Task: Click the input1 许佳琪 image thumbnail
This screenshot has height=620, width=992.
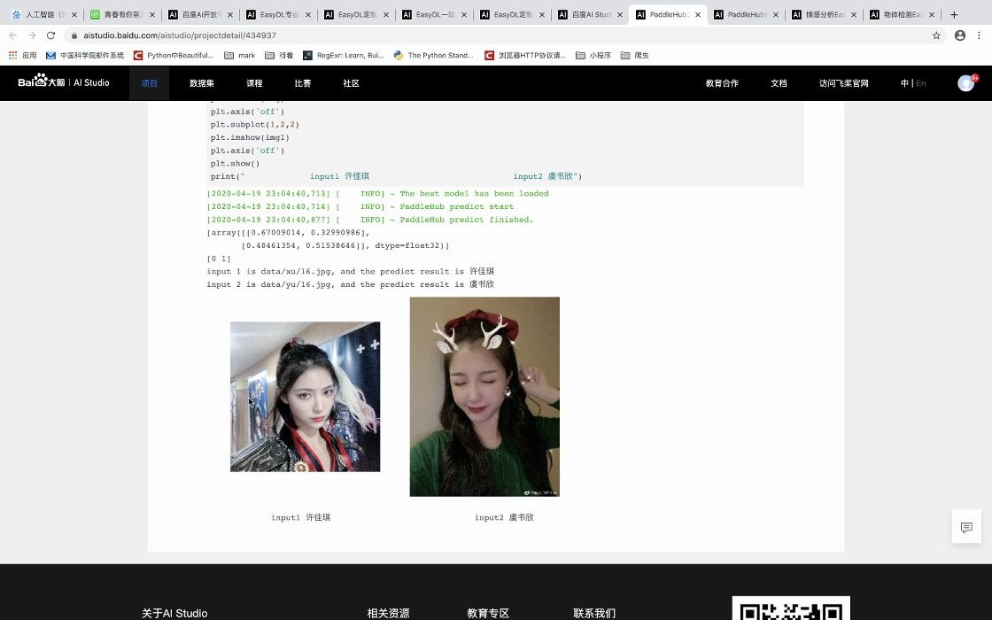Action: click(305, 396)
